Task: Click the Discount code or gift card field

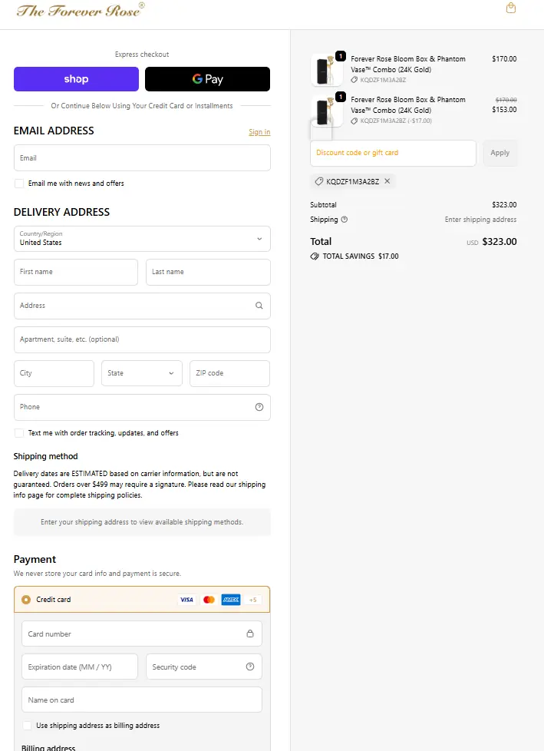Action: click(393, 153)
